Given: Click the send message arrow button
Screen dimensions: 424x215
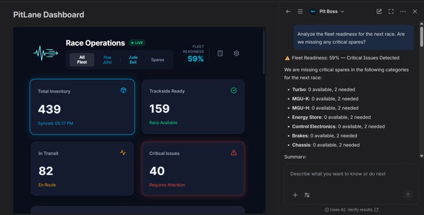Looking at the screenshot, I should [408, 195].
